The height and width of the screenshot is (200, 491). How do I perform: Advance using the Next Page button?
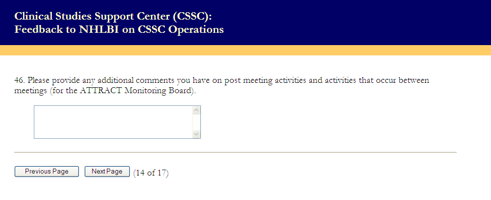point(107,172)
